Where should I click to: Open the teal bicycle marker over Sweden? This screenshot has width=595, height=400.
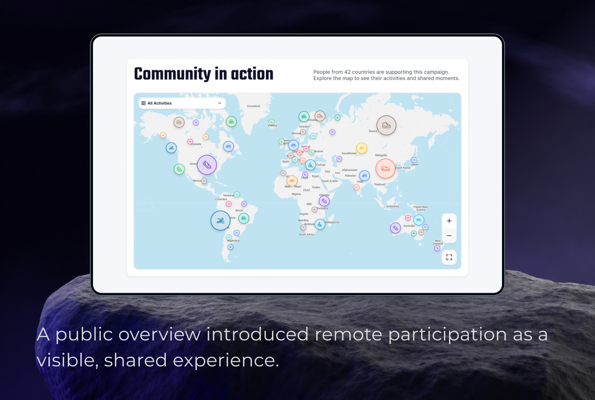click(x=304, y=116)
